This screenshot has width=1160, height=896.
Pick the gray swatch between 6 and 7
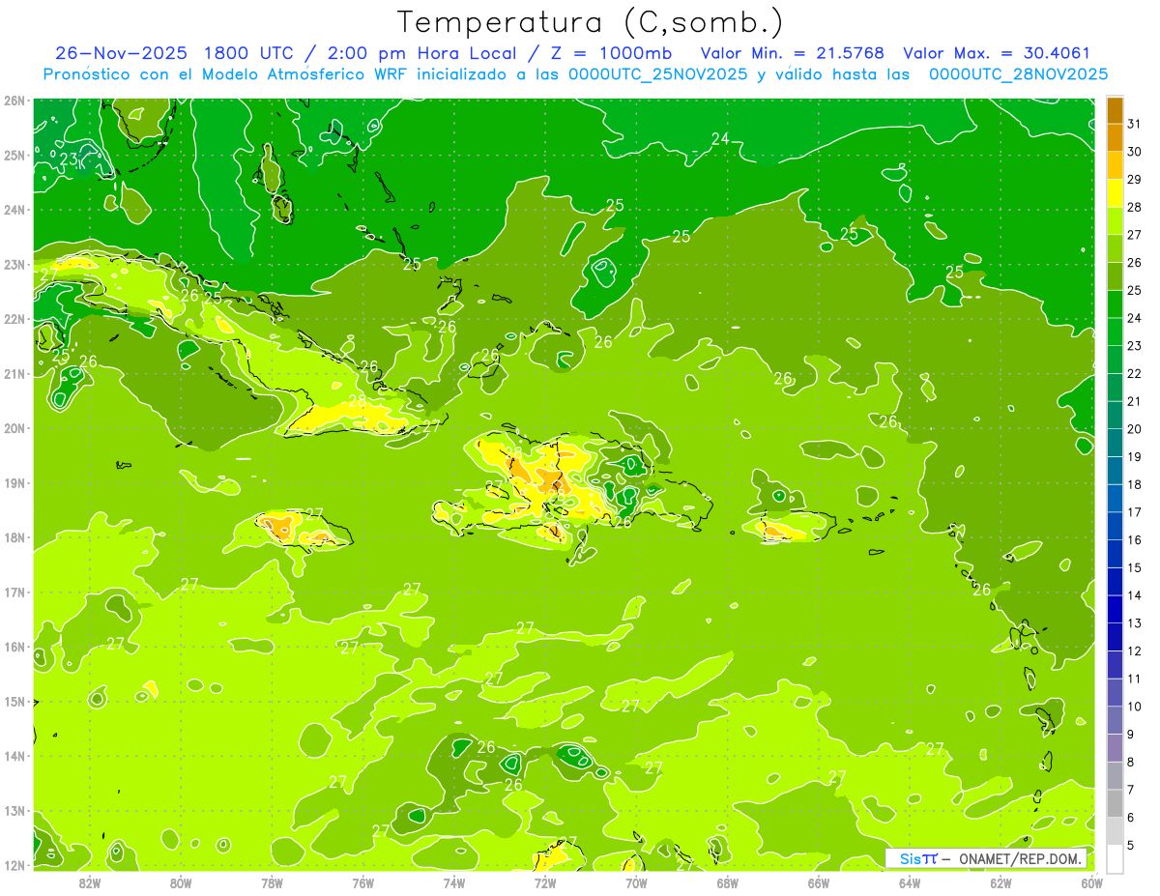click(x=1115, y=804)
